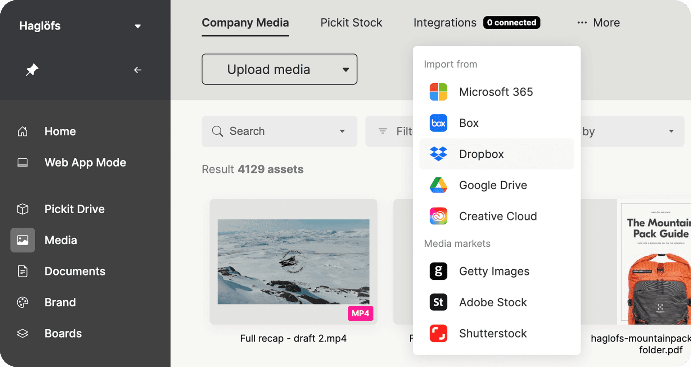Viewport: 691px width, 367px height.
Task: Open the Search field dropdown arrow
Action: click(x=342, y=131)
